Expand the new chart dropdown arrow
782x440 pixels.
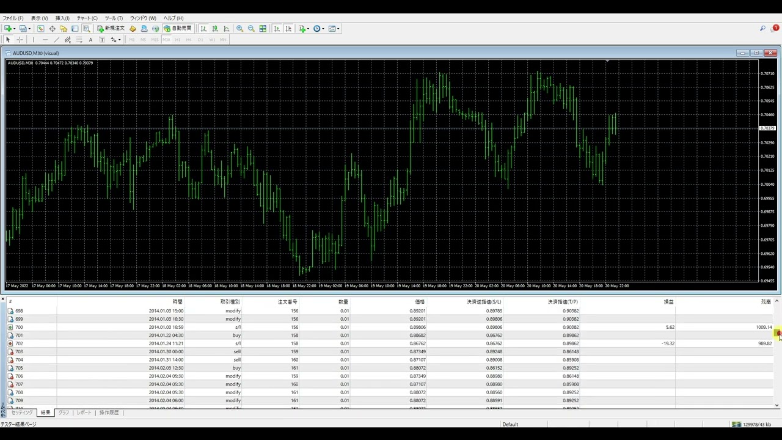[x=15, y=29]
